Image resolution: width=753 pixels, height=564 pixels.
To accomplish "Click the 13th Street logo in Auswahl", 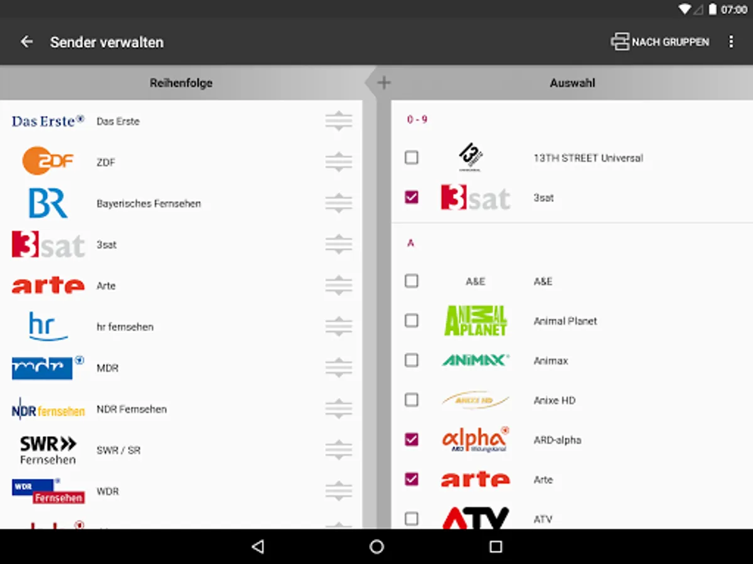I will pyautogui.click(x=470, y=157).
